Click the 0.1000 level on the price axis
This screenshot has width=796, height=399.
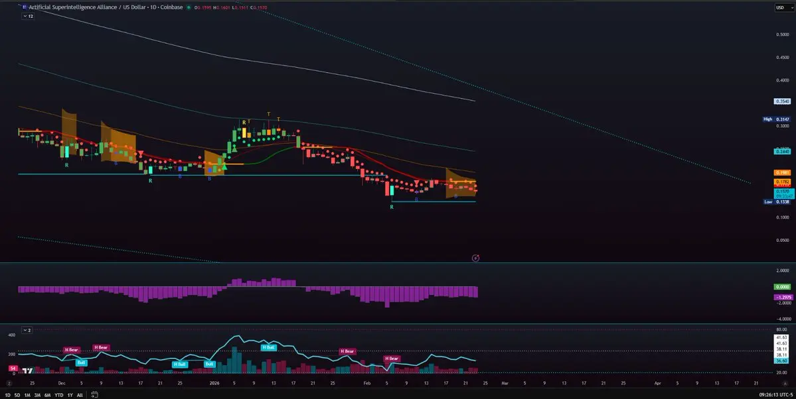pos(782,217)
